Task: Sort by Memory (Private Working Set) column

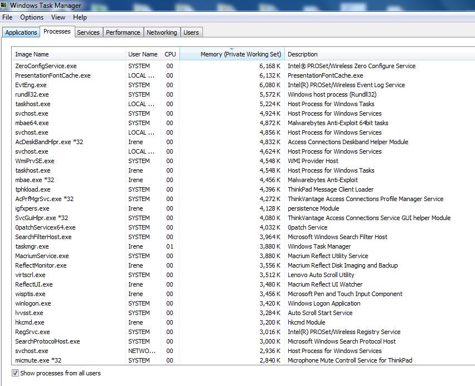Action: click(x=232, y=54)
